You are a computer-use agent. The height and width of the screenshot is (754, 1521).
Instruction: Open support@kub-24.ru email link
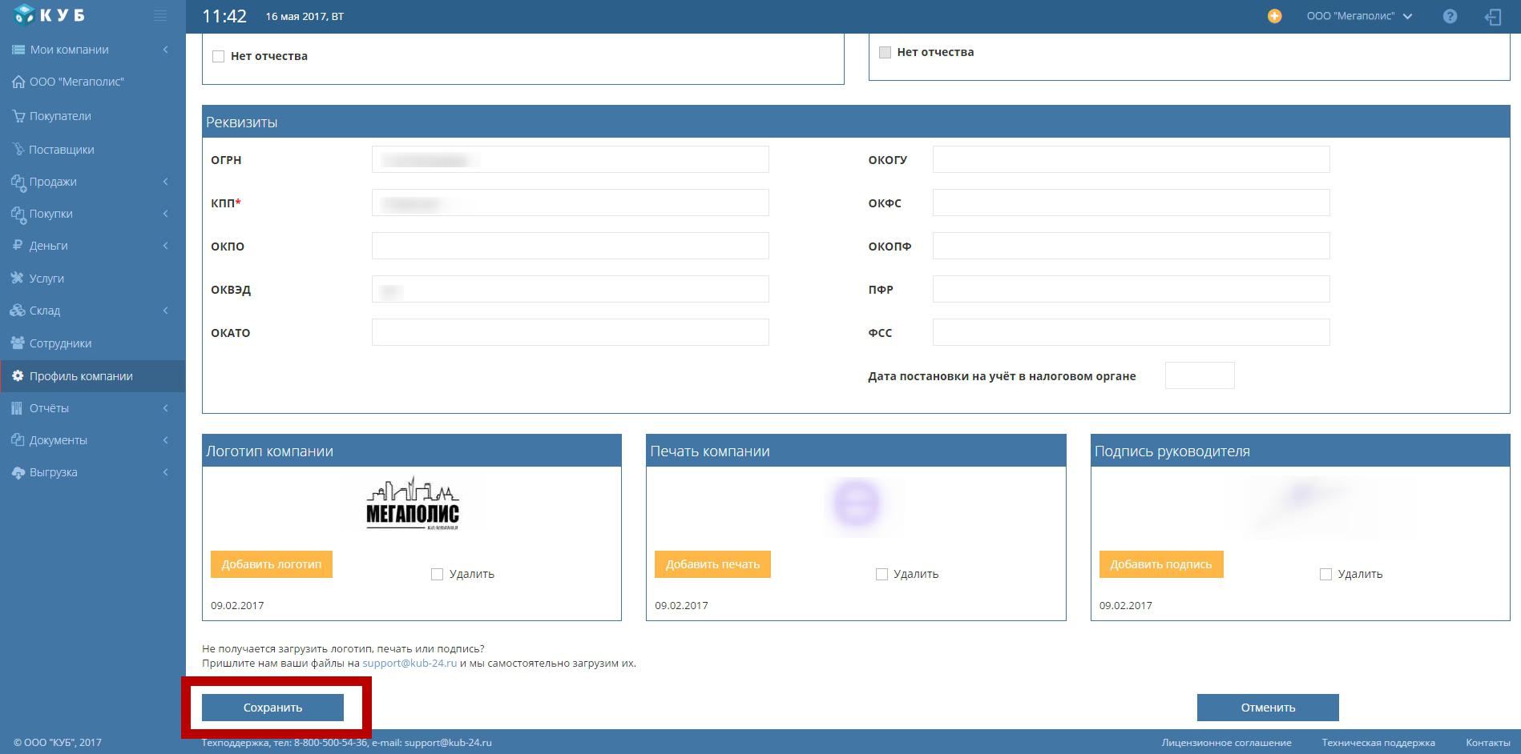pos(409,663)
